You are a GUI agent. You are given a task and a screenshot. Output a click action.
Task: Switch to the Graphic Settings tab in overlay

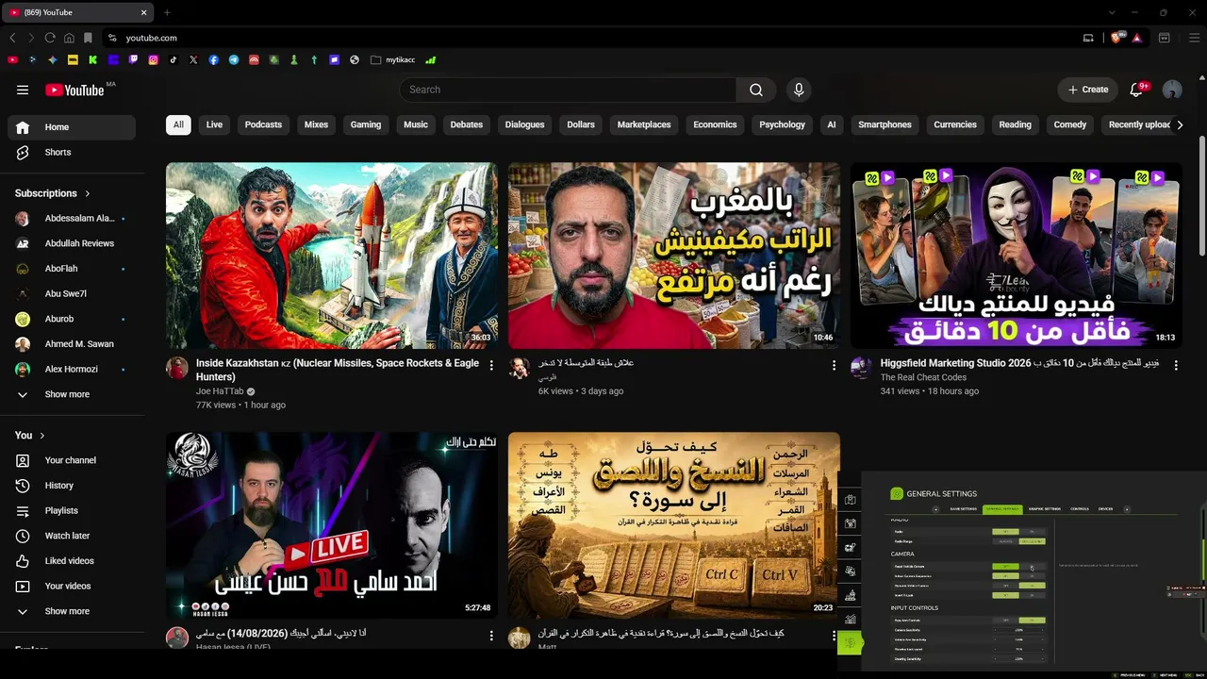pyautogui.click(x=1045, y=509)
